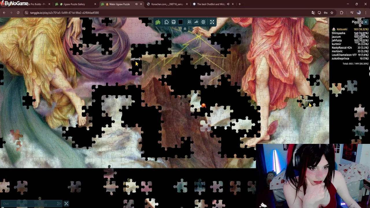
Task: Select player jaucum in players list
Action: click(x=336, y=37)
